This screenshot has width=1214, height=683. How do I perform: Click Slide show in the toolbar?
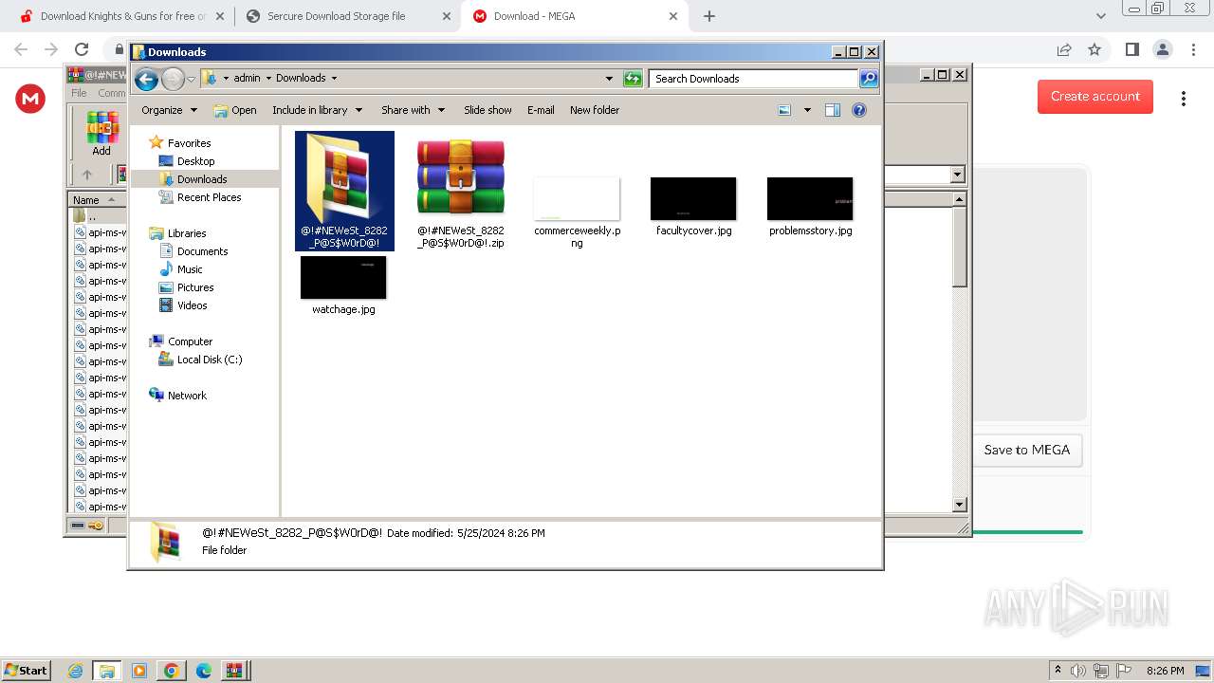[x=487, y=110]
